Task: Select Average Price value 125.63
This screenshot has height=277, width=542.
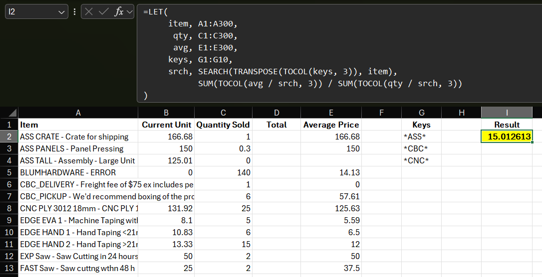Action: click(331, 208)
